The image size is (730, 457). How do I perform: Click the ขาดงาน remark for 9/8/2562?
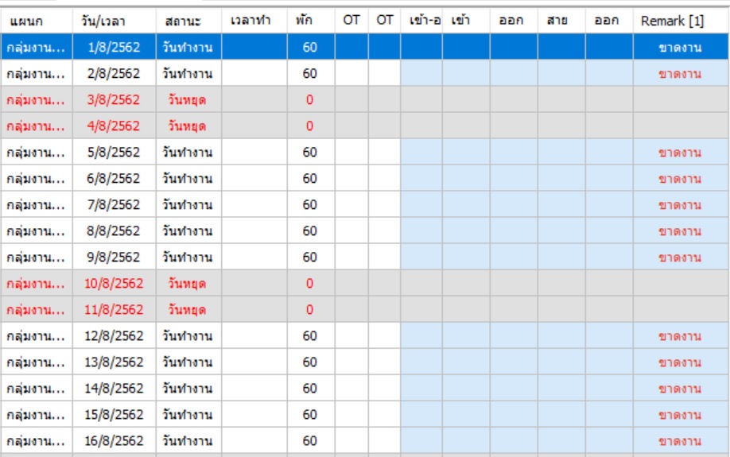[680, 258]
